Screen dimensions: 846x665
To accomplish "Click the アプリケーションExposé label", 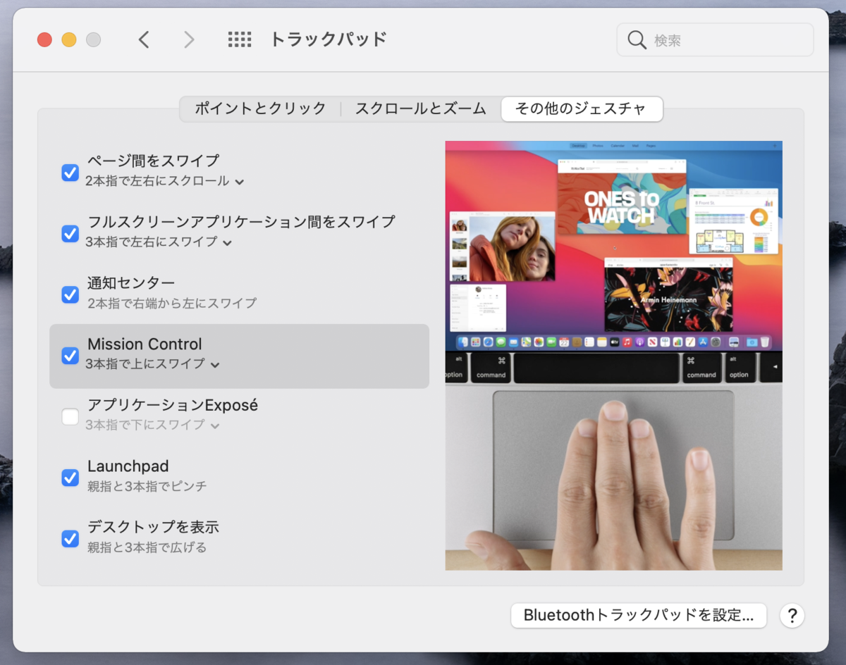I will pyautogui.click(x=173, y=405).
